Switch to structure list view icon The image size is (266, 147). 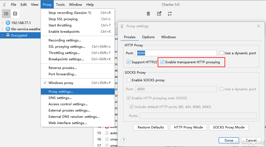tap(6, 14)
